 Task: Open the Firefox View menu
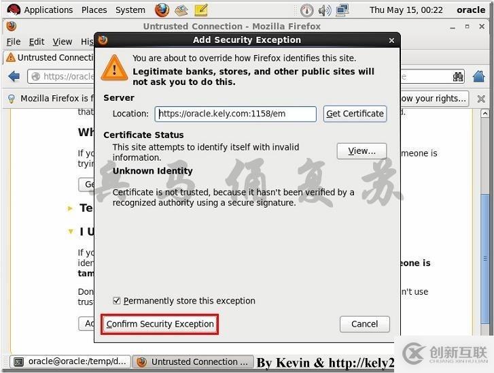[x=63, y=42]
